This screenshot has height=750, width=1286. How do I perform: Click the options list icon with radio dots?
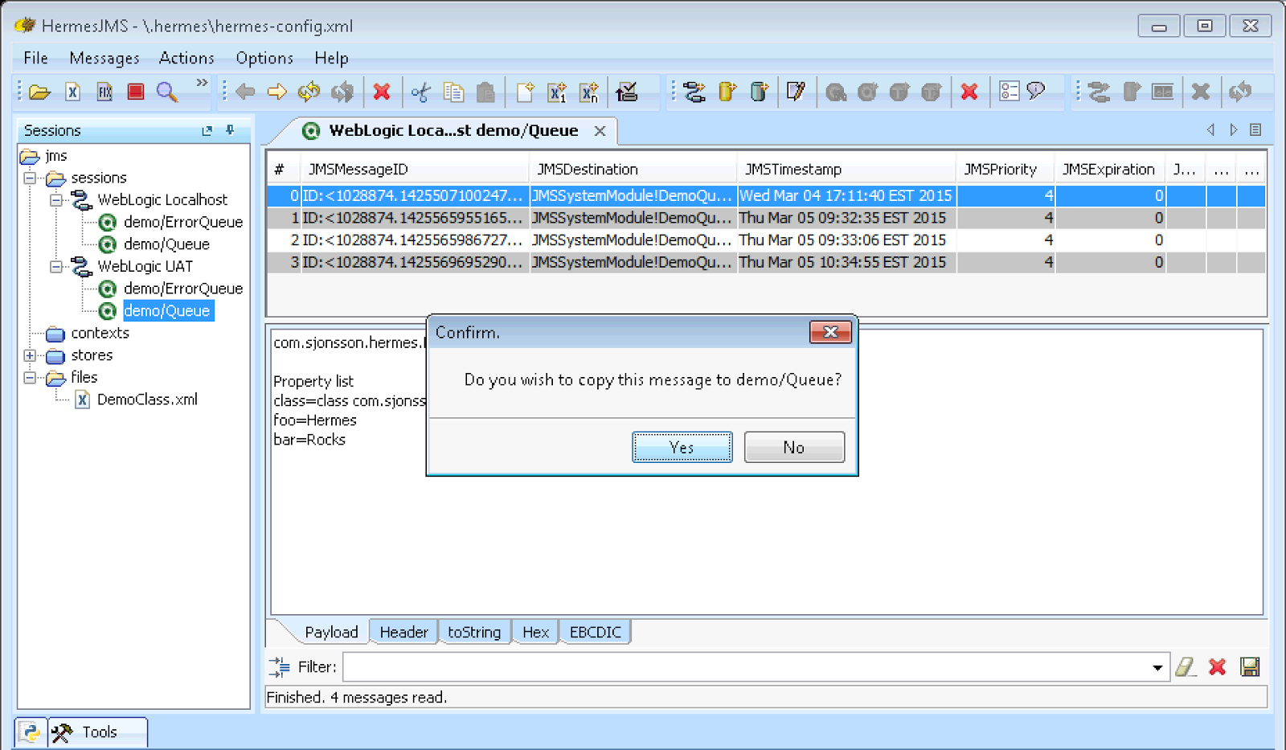[1009, 92]
